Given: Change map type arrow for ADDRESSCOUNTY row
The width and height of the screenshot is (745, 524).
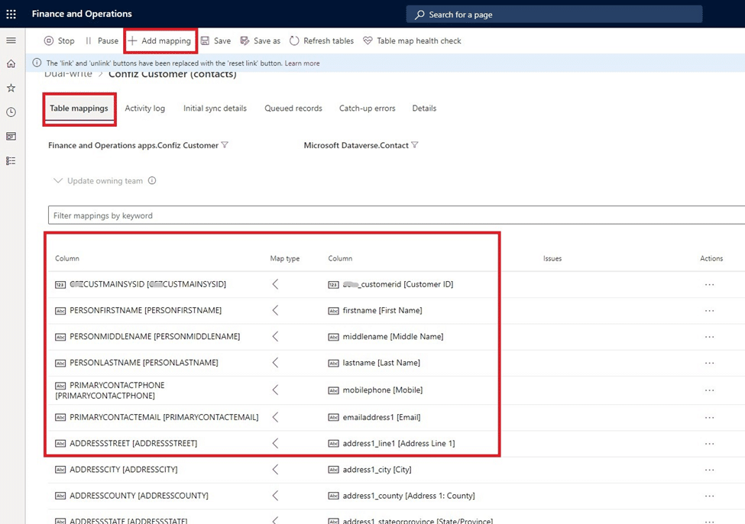Looking at the screenshot, I should tap(275, 496).
